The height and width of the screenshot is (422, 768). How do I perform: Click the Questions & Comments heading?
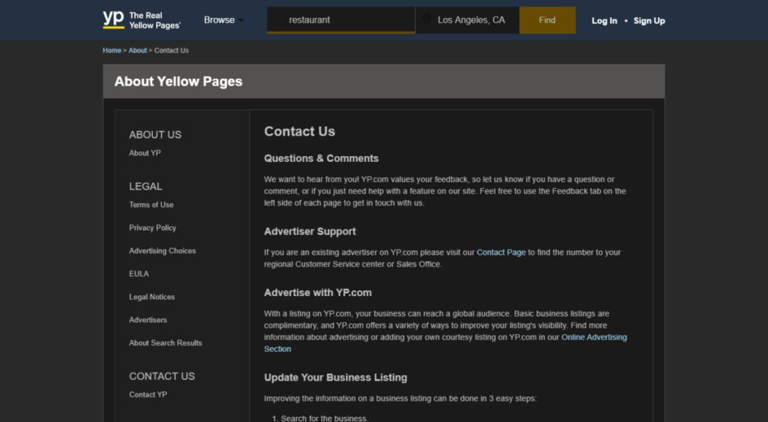tap(321, 158)
